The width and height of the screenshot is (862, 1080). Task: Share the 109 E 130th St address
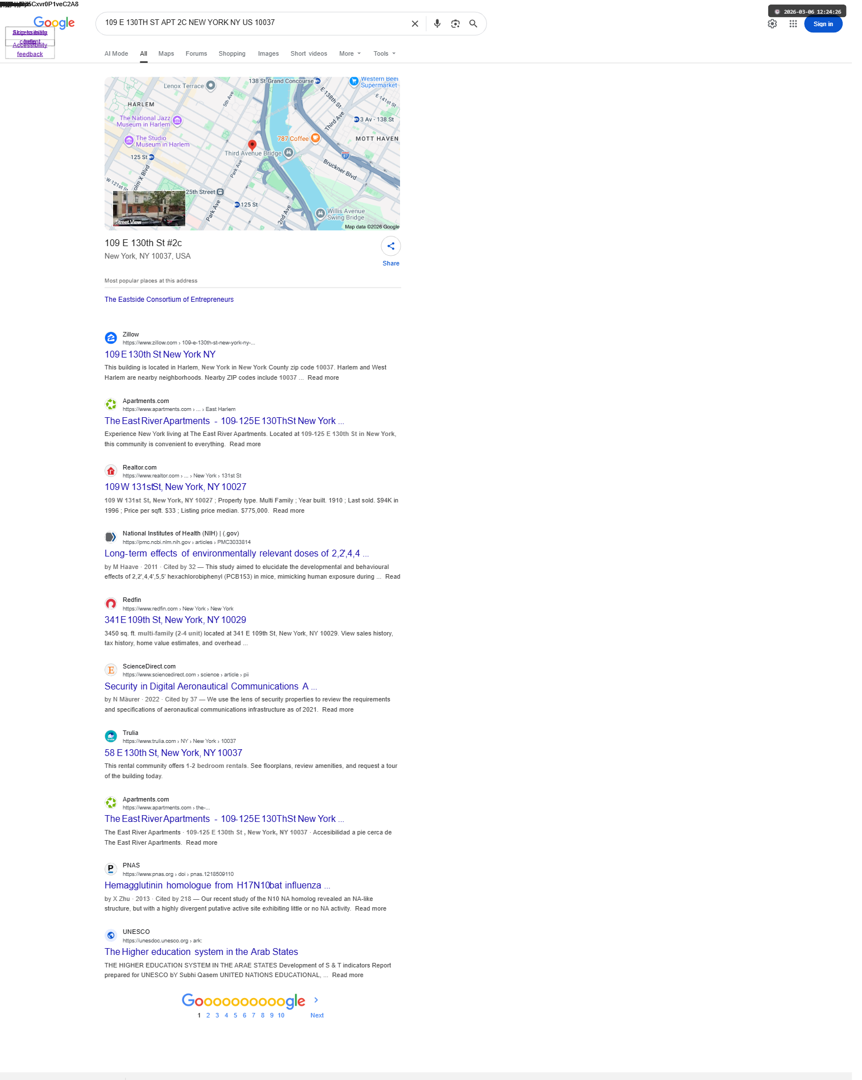(391, 246)
